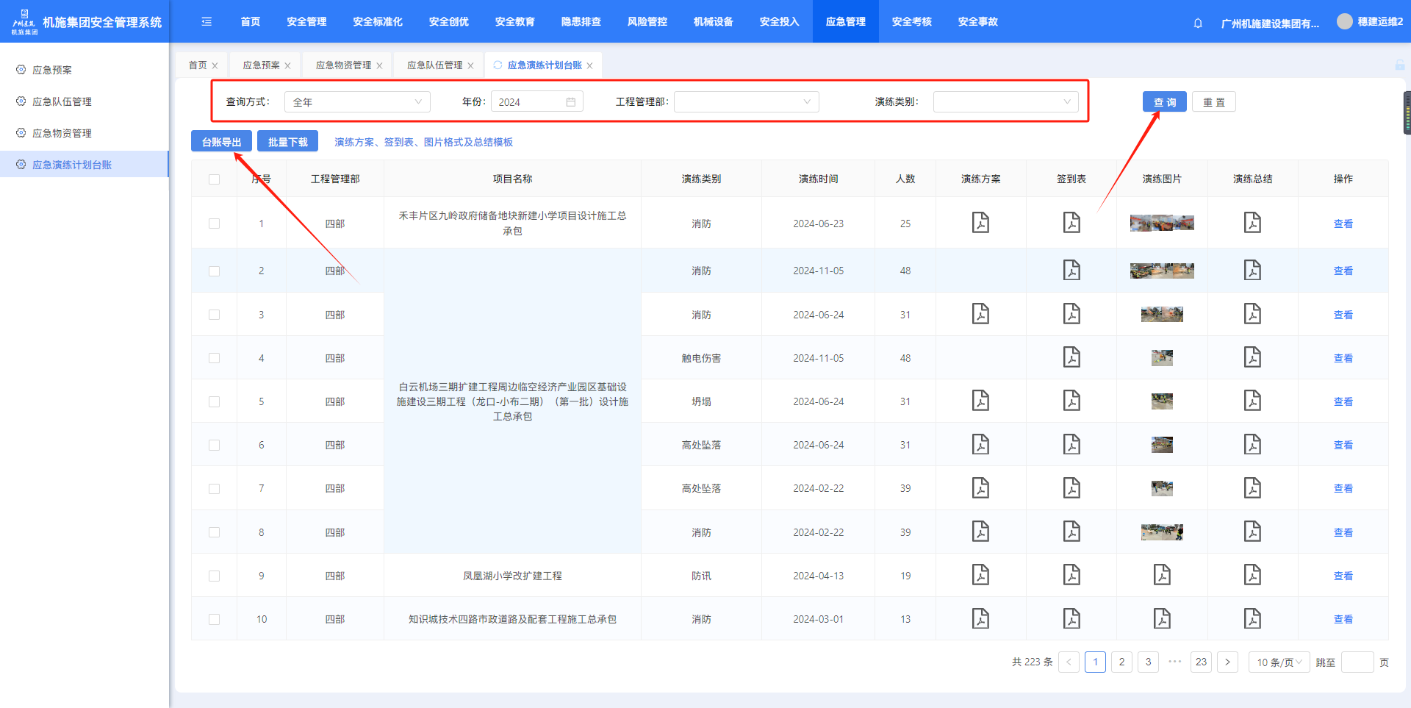Open the 安全教育 top menu
1411x708 pixels.
514,22
